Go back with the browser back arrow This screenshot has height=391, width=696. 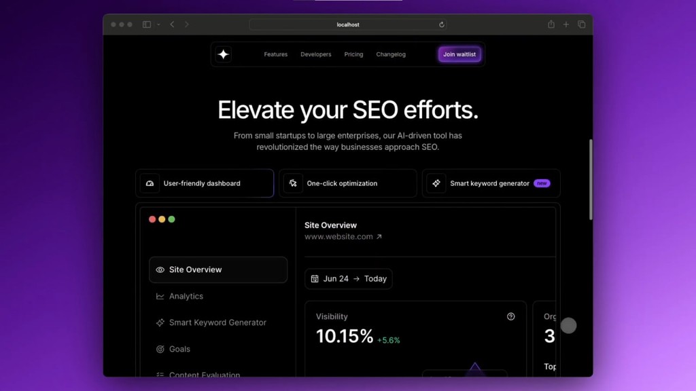[x=172, y=24]
